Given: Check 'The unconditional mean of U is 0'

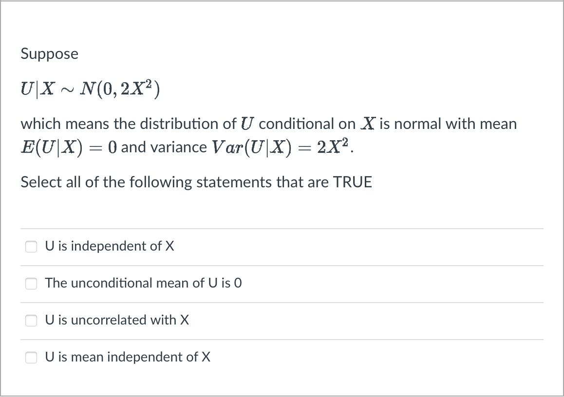Looking at the screenshot, I should point(31,284).
